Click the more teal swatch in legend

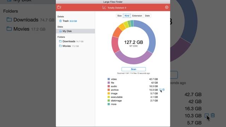(x=109, y=104)
